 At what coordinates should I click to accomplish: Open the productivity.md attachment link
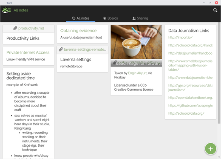[31, 28]
